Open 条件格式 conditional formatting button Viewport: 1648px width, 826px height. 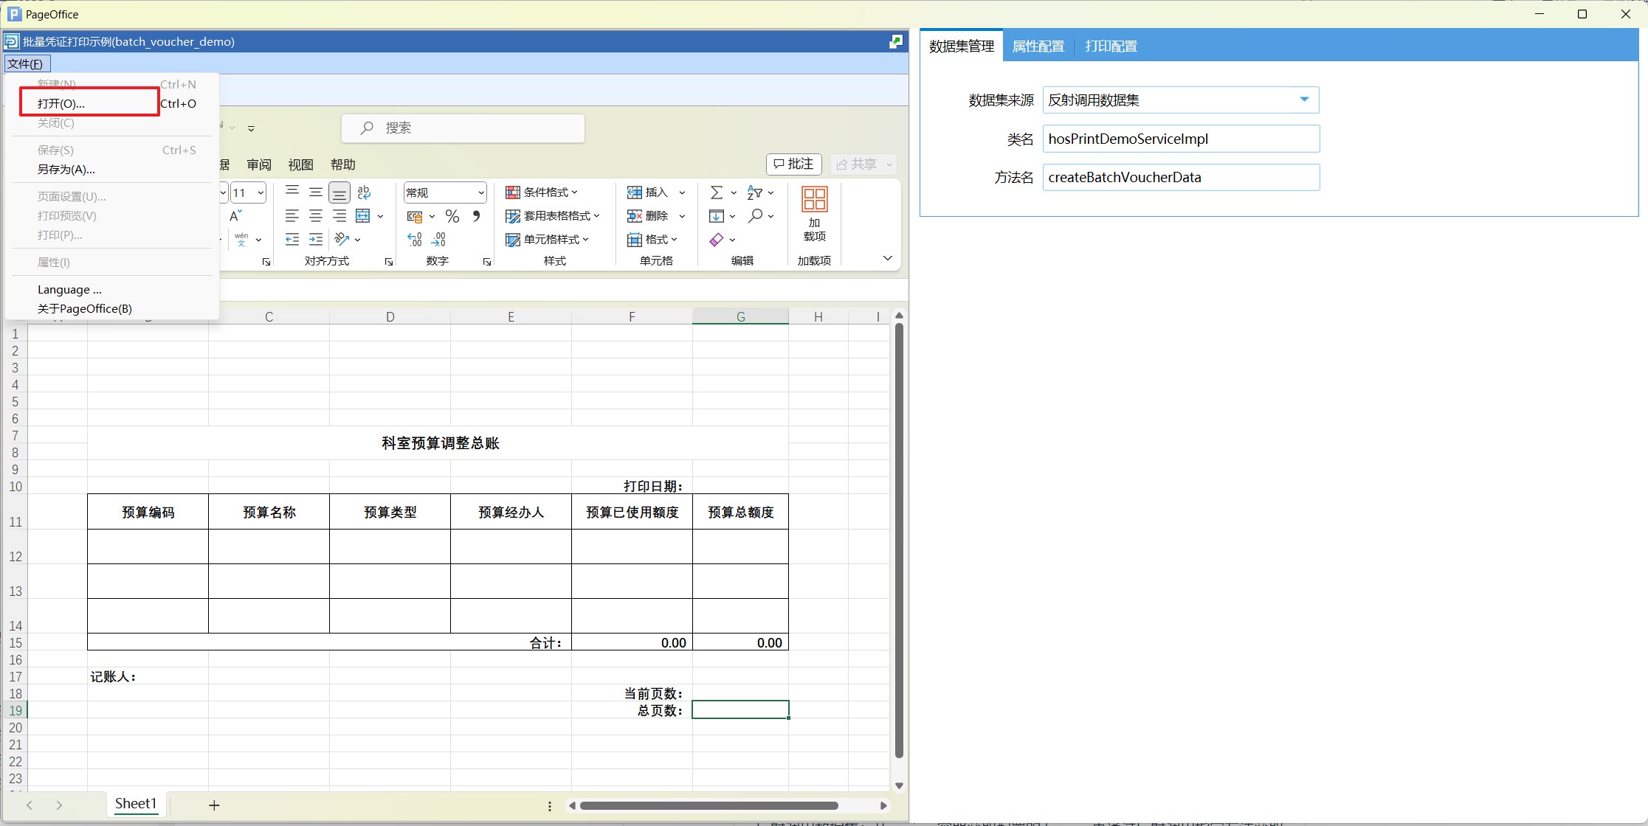pyautogui.click(x=542, y=192)
